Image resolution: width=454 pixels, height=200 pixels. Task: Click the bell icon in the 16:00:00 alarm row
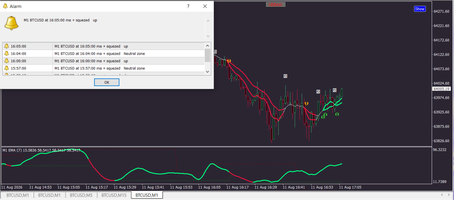(x=6, y=61)
